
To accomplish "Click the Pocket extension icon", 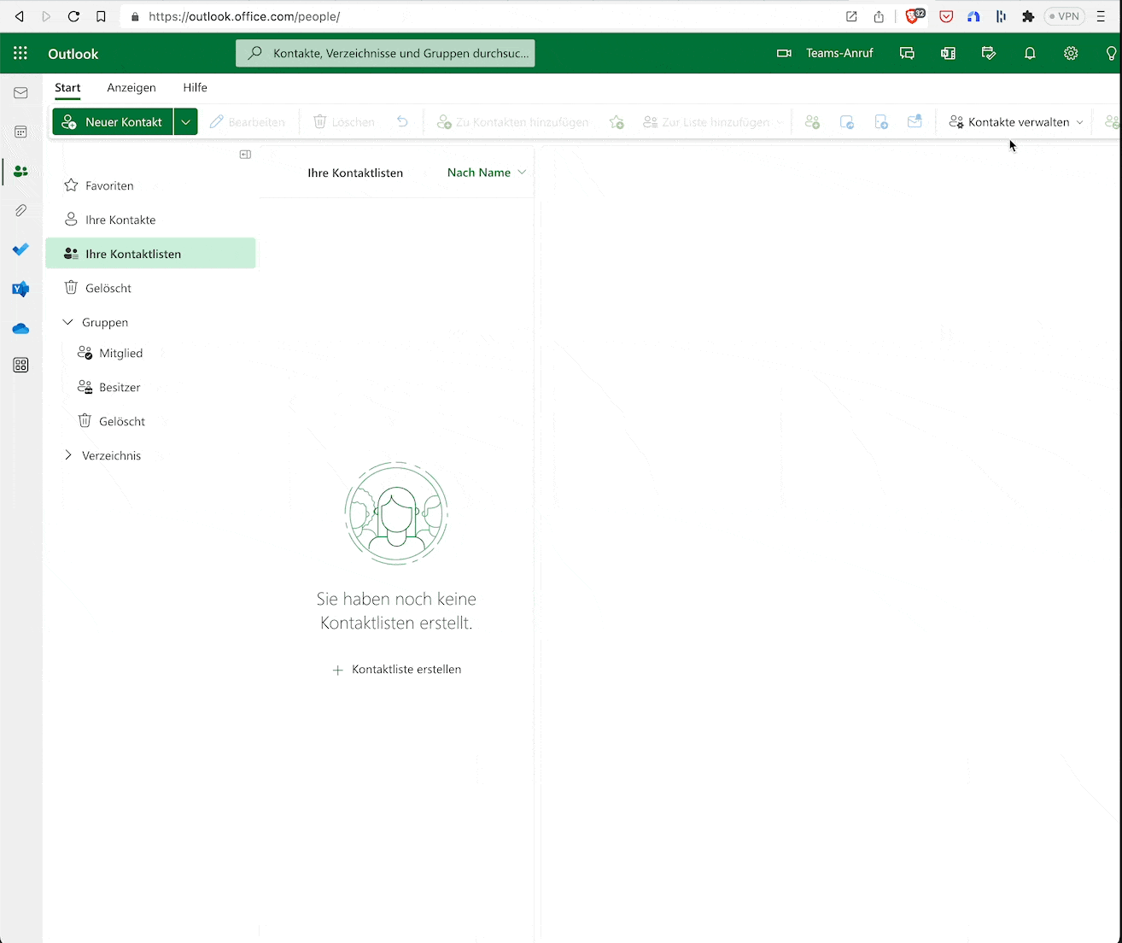I will coord(946,16).
